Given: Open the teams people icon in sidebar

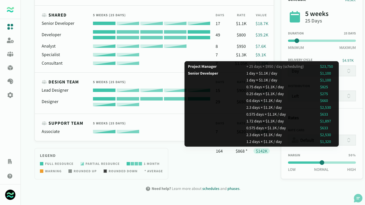Looking at the screenshot, I should coord(10,54).
